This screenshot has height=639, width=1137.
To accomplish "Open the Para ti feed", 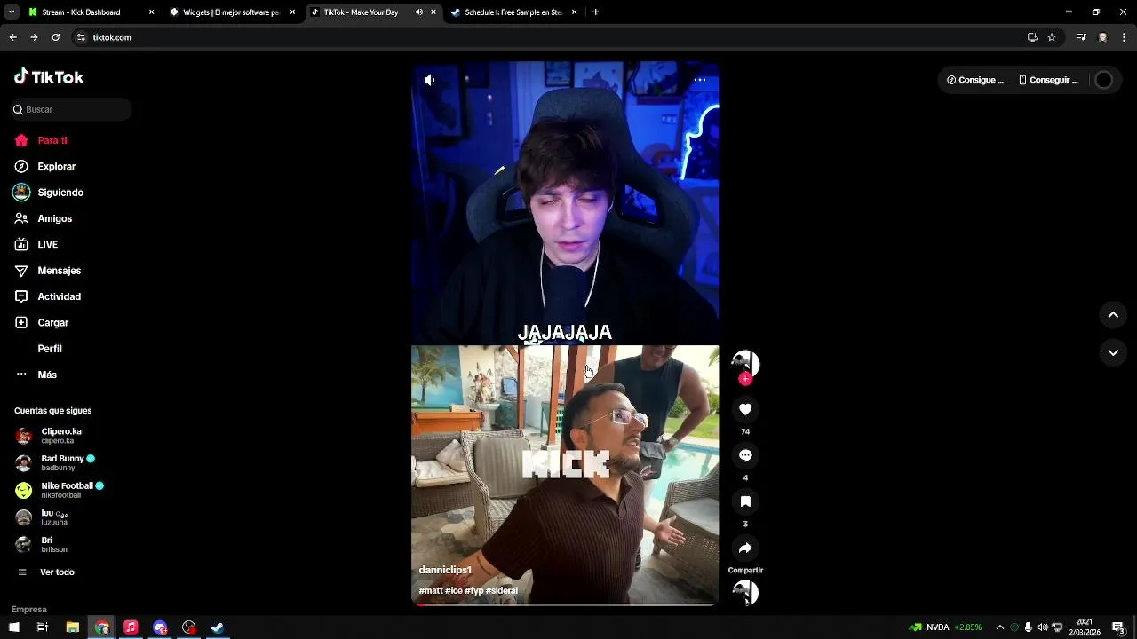I will tap(41, 140).
